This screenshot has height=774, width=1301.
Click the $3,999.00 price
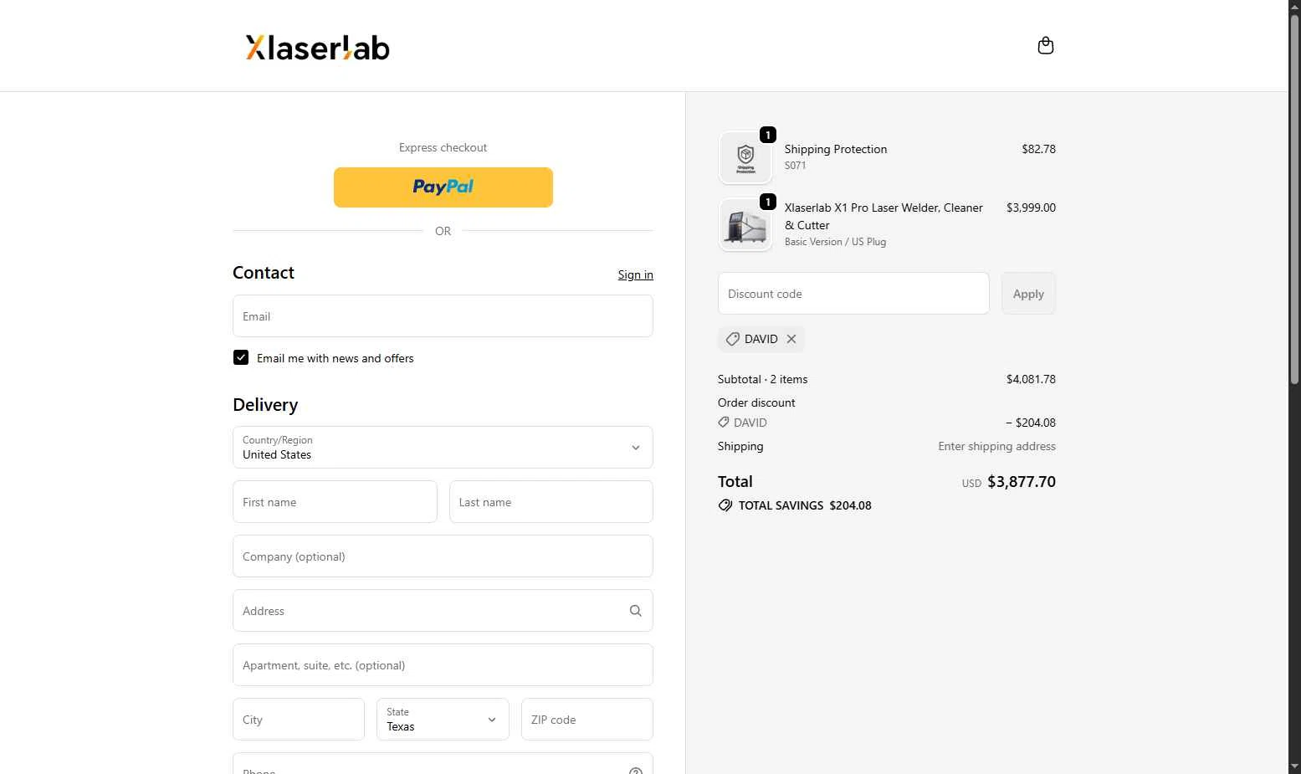pyautogui.click(x=1031, y=208)
